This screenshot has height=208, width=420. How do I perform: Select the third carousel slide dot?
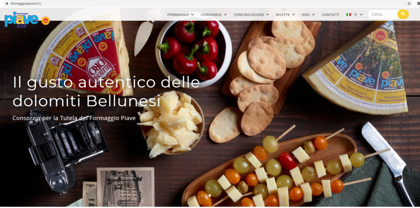click(x=210, y=195)
